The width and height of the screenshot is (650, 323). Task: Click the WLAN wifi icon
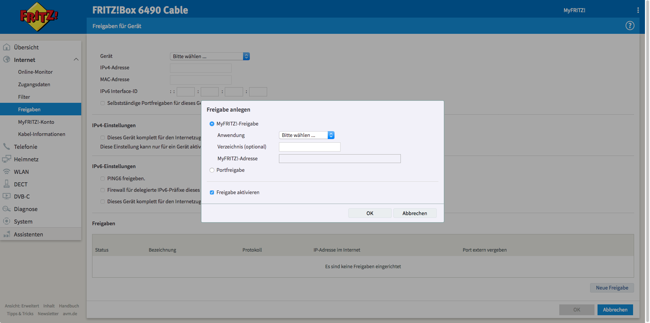pyautogui.click(x=7, y=171)
